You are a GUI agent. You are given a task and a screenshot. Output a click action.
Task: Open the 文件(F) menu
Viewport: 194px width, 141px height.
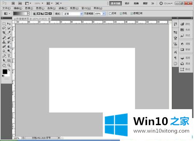[x=6, y=8]
